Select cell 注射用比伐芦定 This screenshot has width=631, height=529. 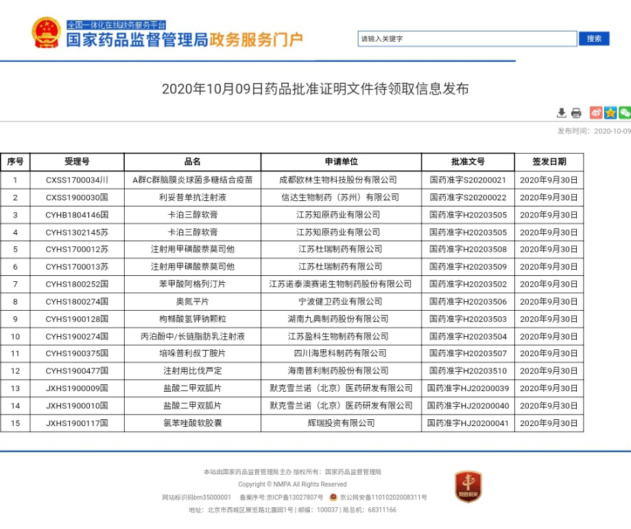[x=192, y=371]
